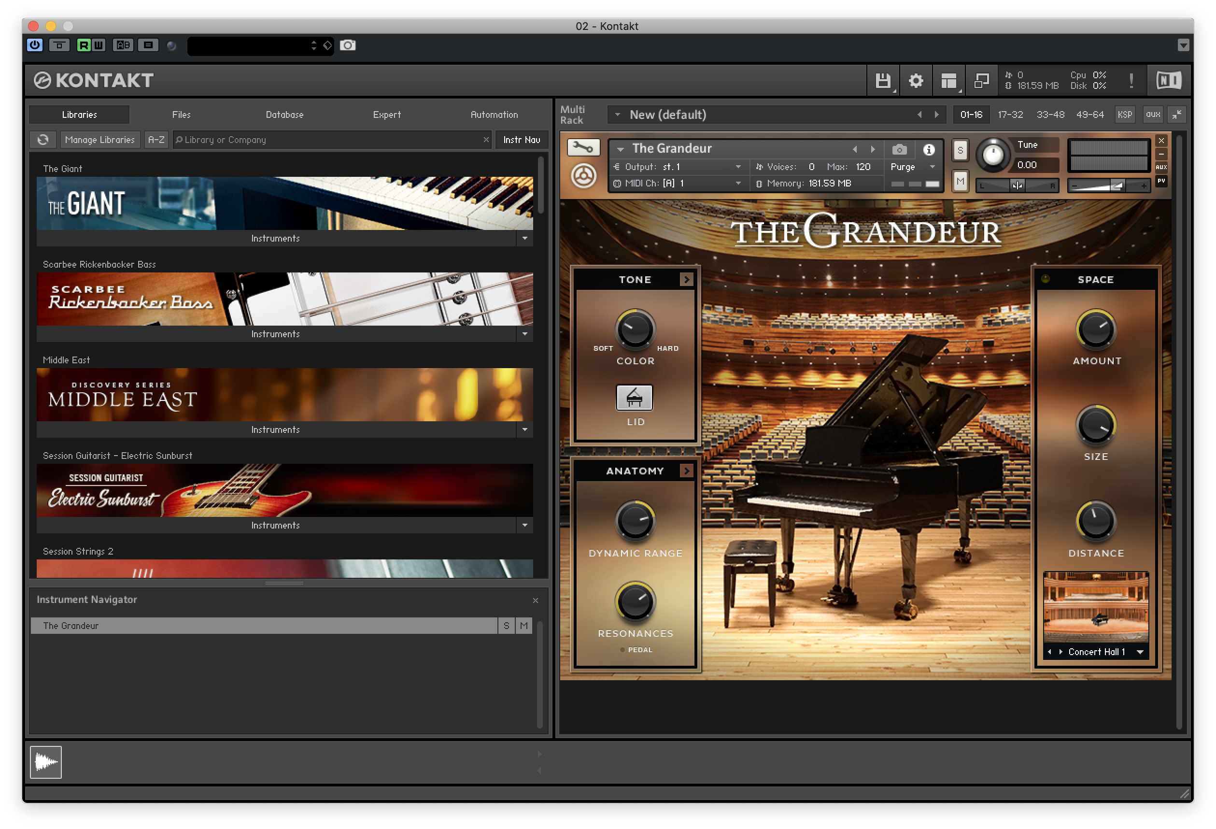Image resolution: width=1216 pixels, height=829 pixels.
Task: Open the MIDI Ch dropdown
Action: [678, 184]
